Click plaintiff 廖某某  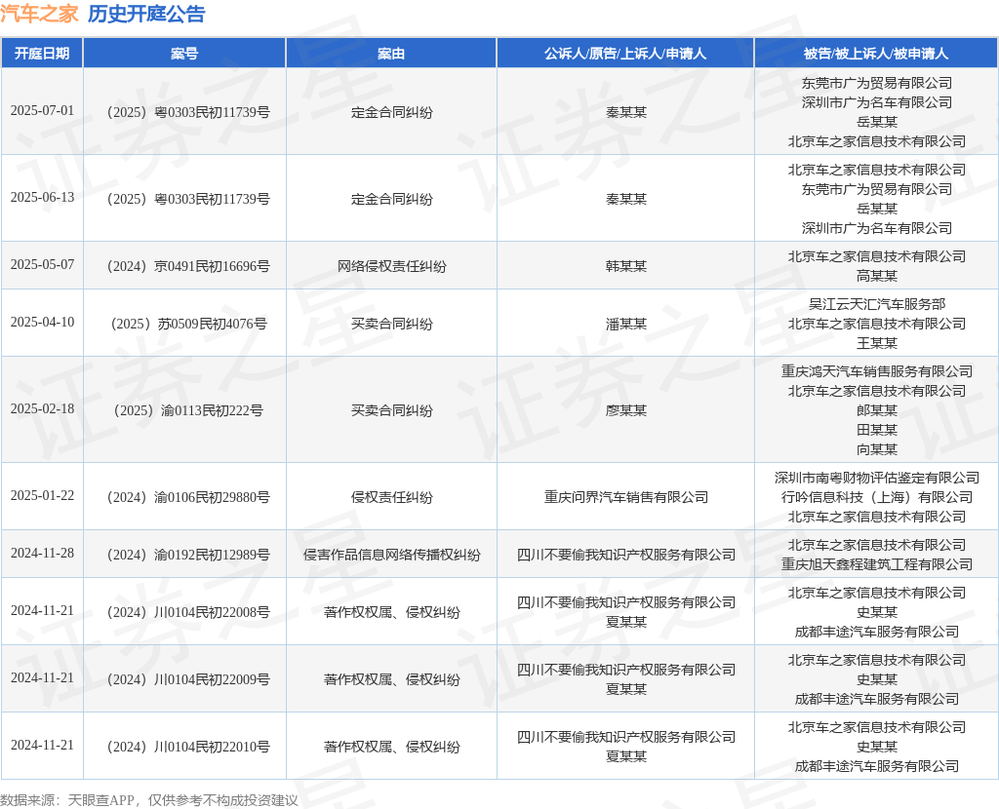click(x=625, y=410)
